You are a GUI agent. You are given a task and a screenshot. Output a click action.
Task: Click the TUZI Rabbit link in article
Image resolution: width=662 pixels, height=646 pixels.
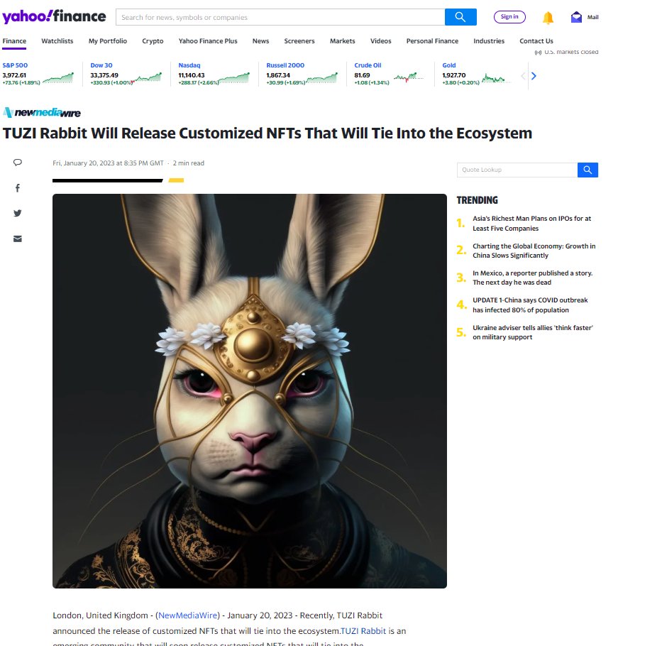point(363,631)
